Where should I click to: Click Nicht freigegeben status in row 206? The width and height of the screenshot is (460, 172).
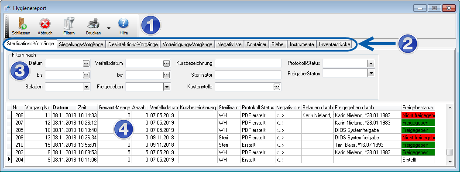(418, 115)
